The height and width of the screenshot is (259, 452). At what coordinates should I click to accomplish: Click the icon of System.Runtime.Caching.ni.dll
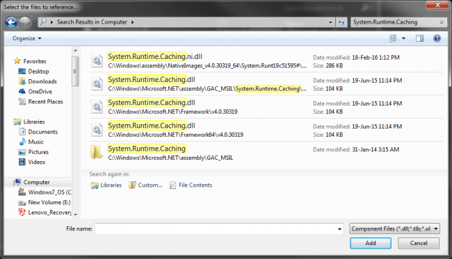pyautogui.click(x=97, y=60)
